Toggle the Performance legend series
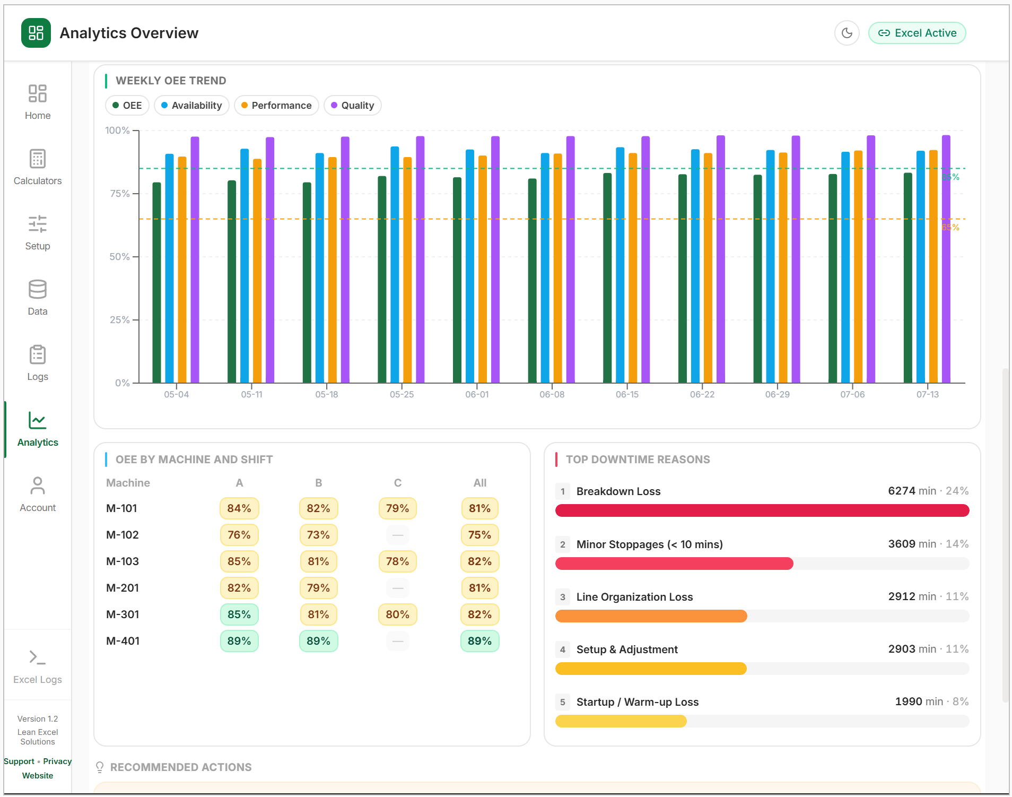The image size is (1012, 797). tap(276, 105)
